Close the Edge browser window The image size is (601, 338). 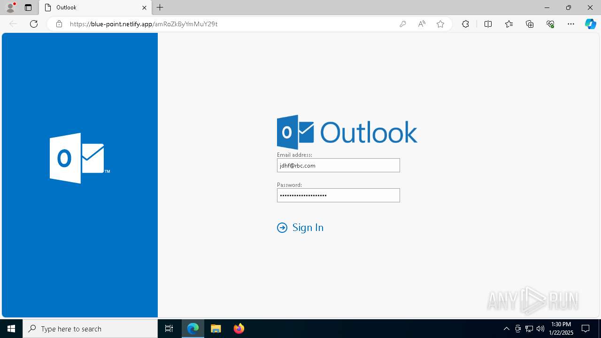pos(590,8)
